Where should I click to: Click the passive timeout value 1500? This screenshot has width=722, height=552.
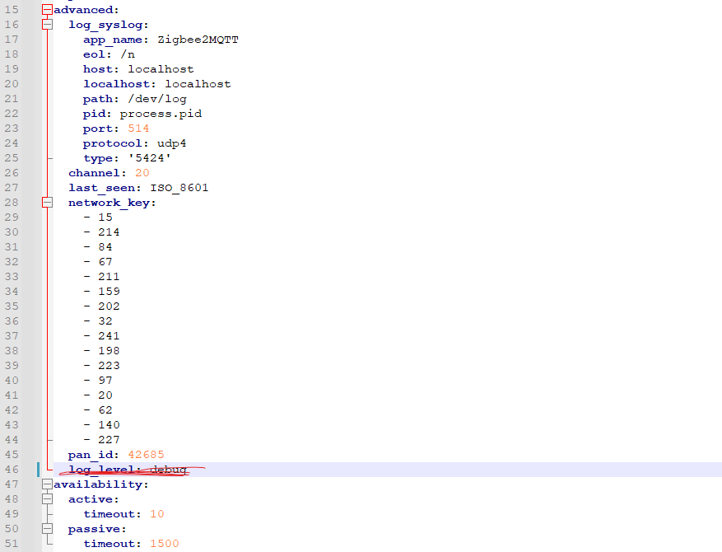[x=164, y=544]
